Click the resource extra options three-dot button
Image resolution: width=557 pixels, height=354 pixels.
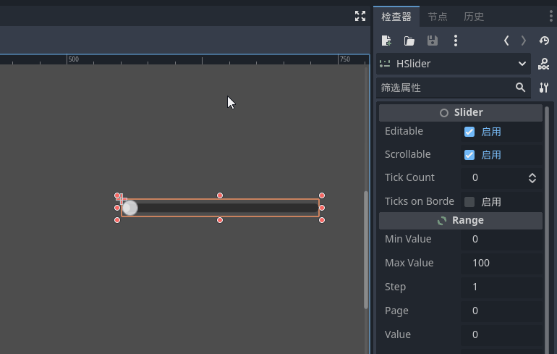tap(455, 41)
